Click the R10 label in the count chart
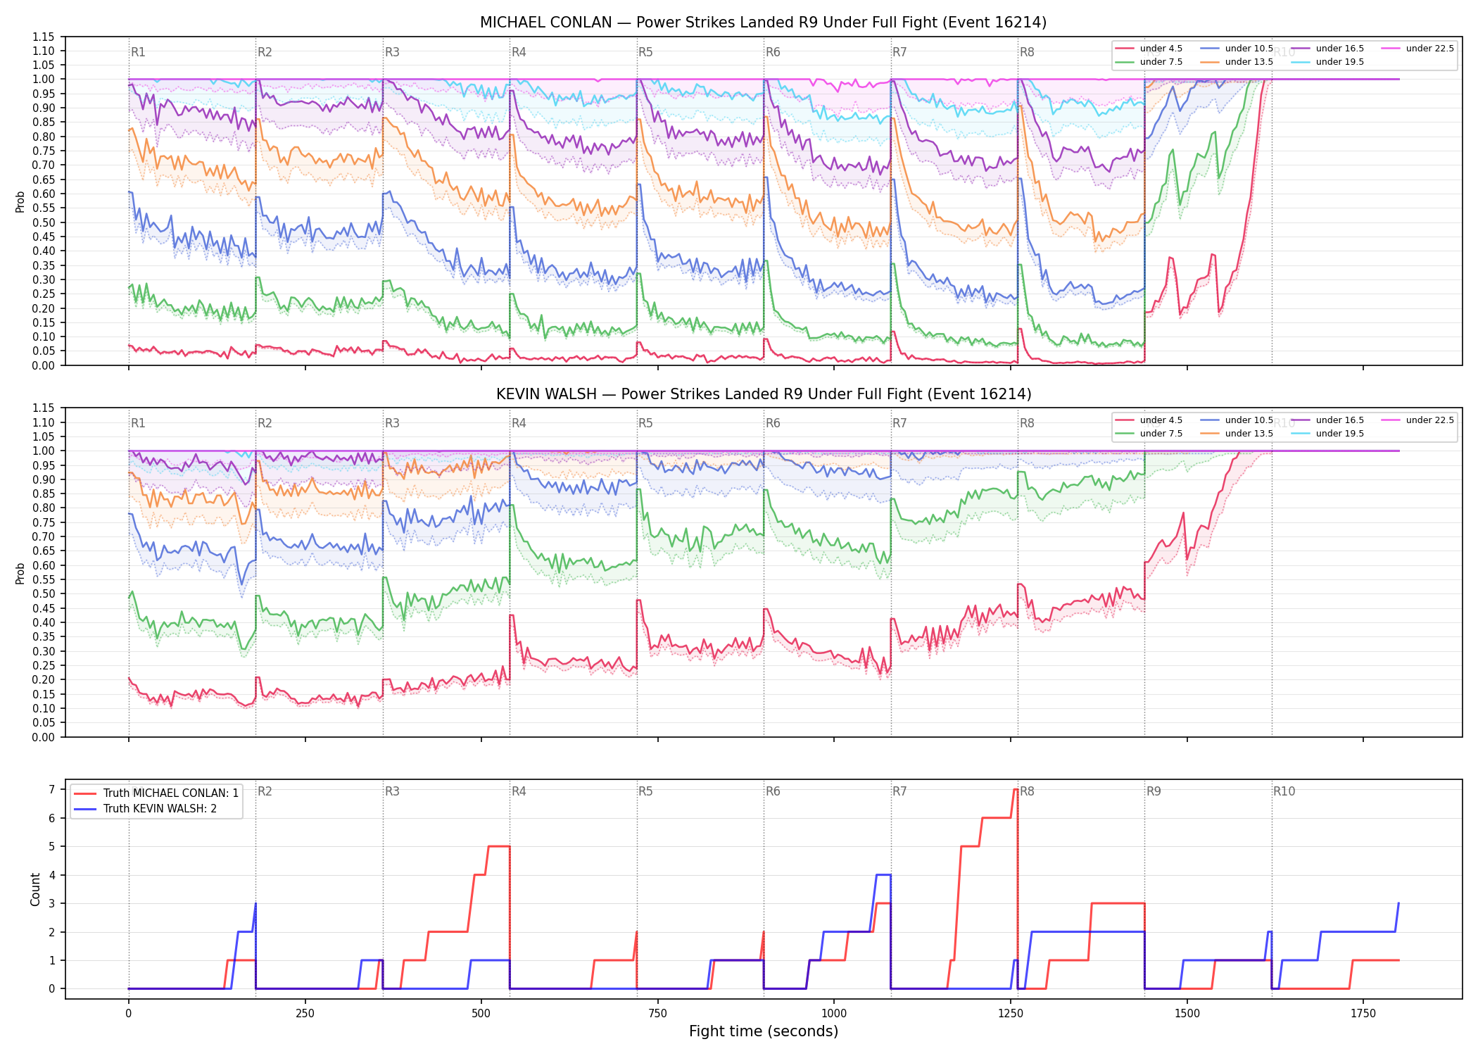Image resolution: width=1478 pixels, height=1056 pixels. [x=1284, y=791]
